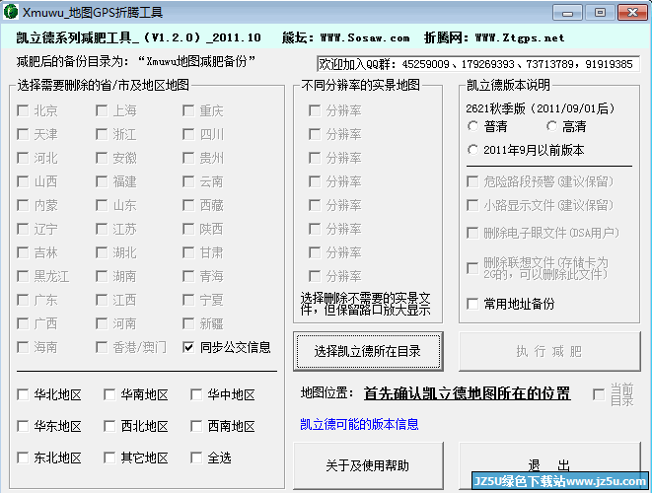Click the 执行减肥 button

549,351
